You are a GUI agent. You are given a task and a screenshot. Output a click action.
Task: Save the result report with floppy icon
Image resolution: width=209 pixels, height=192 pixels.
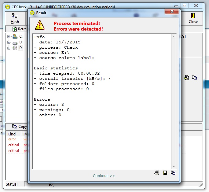(165, 173)
